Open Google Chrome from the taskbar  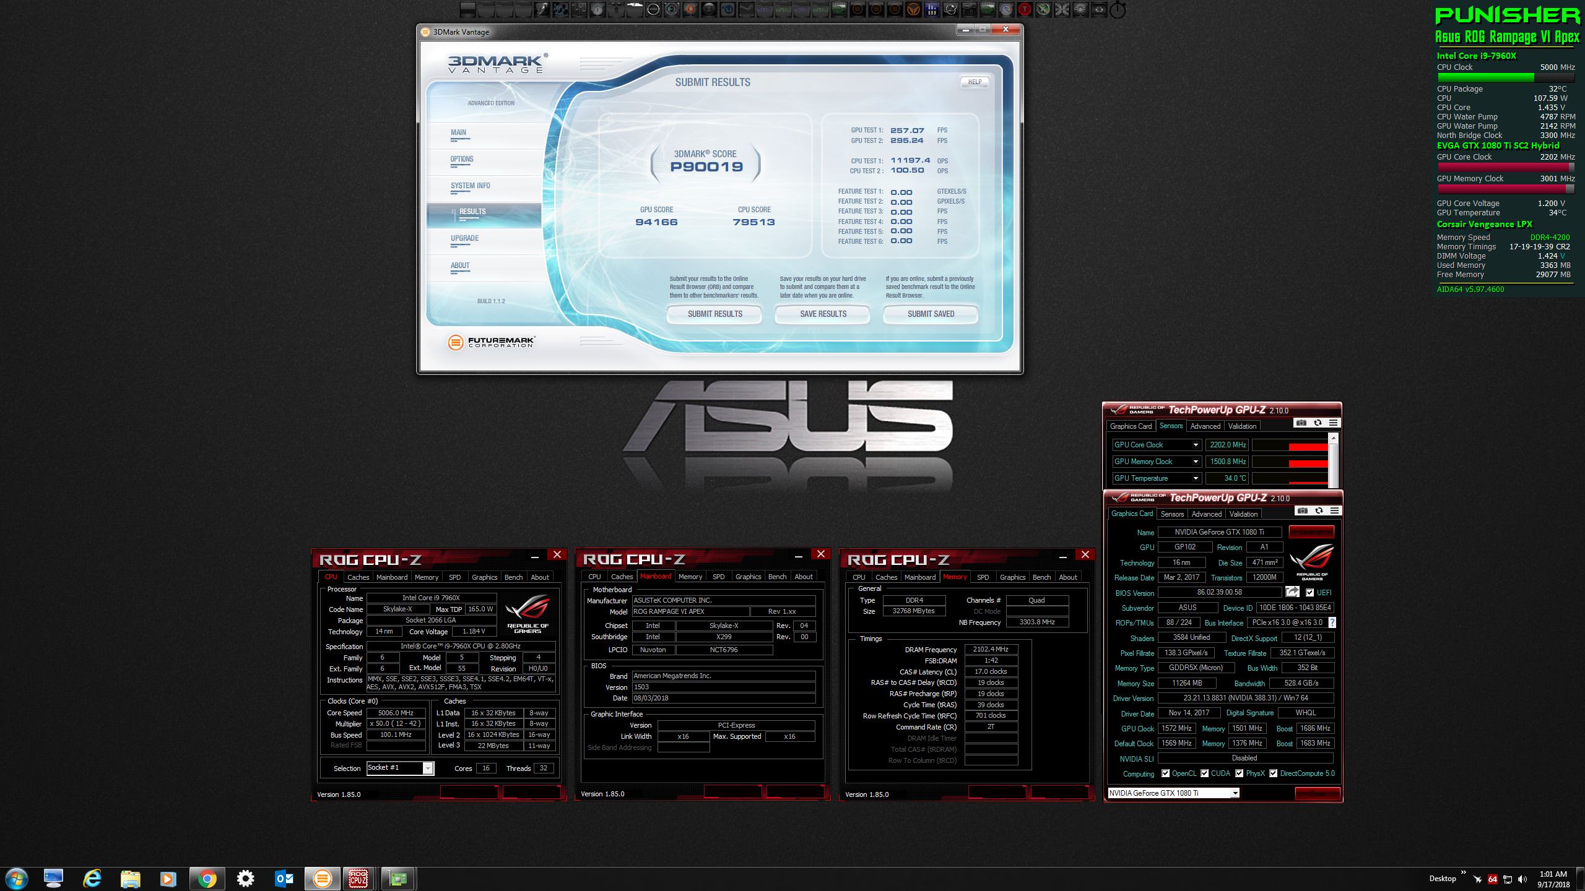(x=207, y=879)
